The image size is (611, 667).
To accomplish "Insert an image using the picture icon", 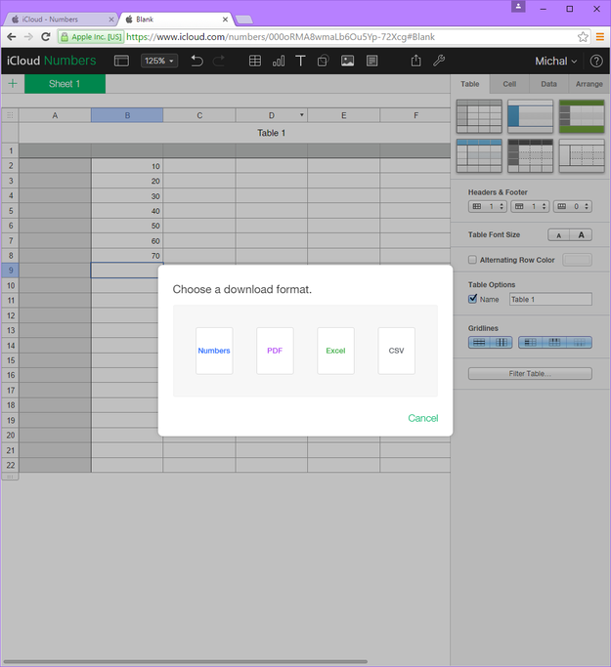I will 347,61.
